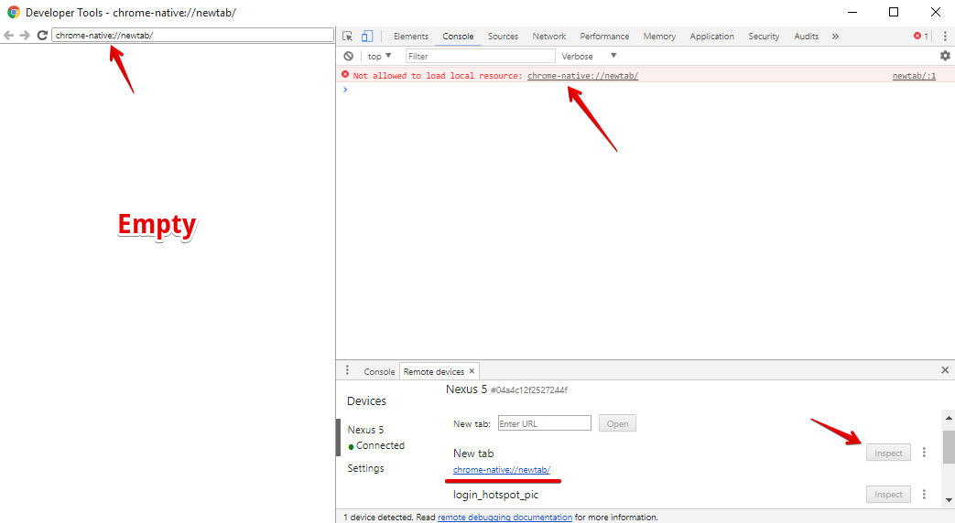
Task: Click the Chrome logo in title bar
Action: click(14, 12)
